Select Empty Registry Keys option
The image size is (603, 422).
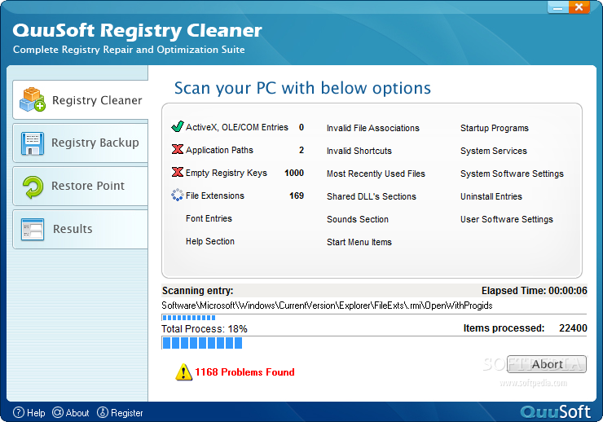(x=227, y=173)
